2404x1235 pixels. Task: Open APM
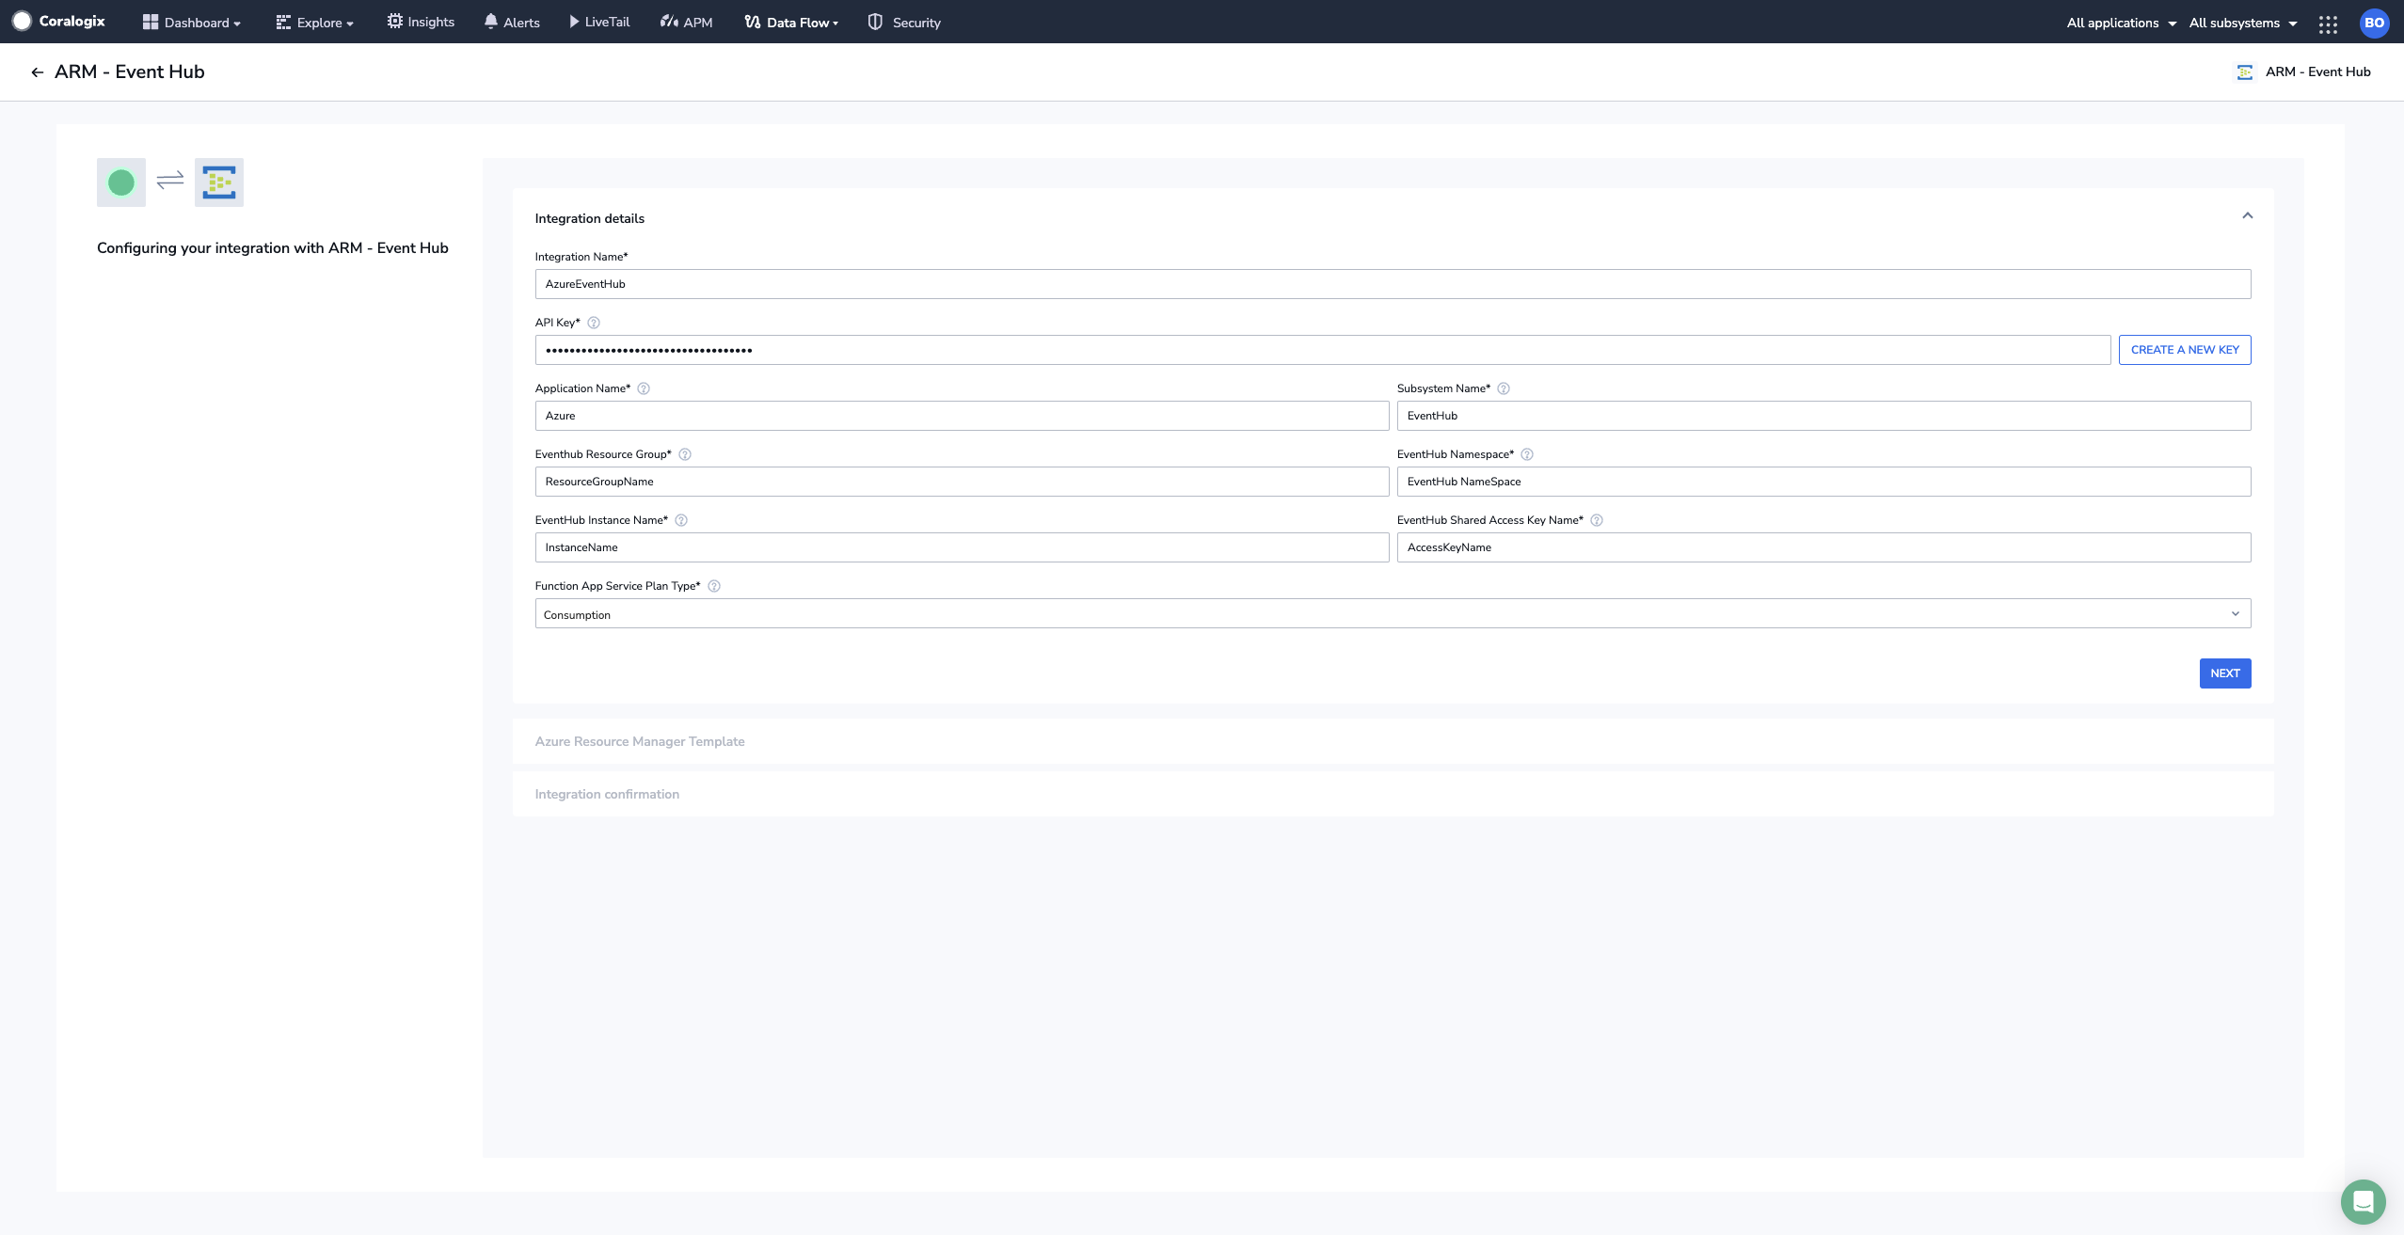[x=687, y=22]
